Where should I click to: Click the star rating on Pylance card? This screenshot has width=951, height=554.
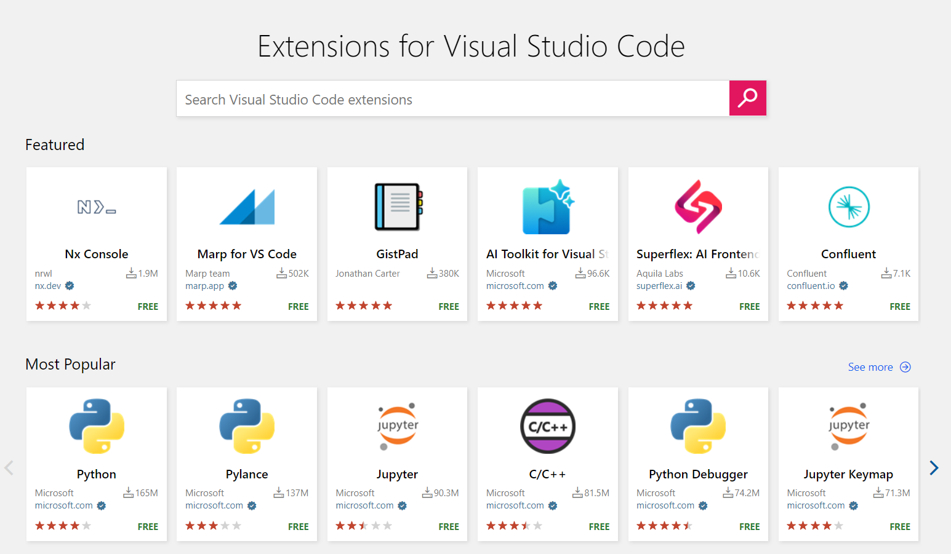click(214, 526)
